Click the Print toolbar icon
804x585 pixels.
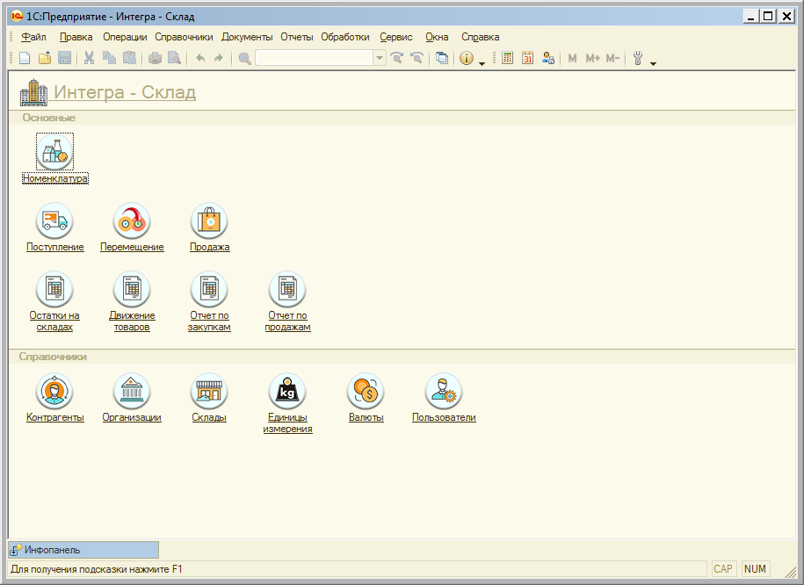point(155,58)
